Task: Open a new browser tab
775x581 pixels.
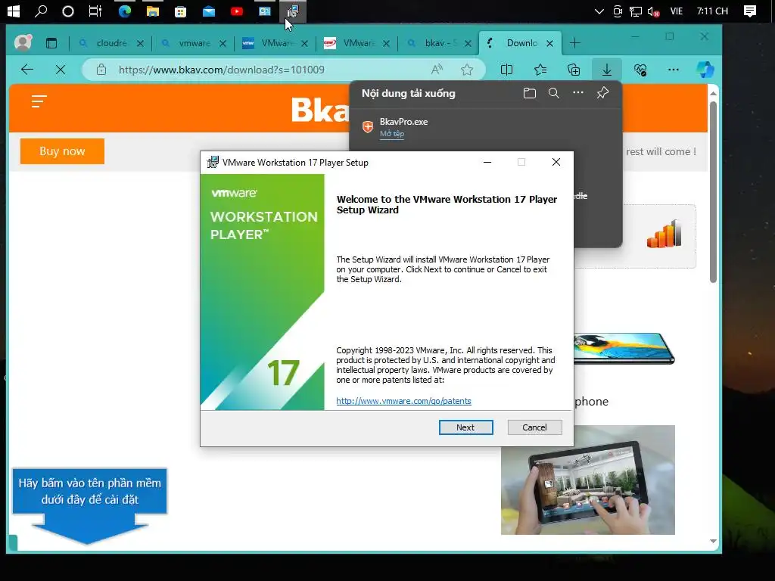Action: (x=574, y=43)
